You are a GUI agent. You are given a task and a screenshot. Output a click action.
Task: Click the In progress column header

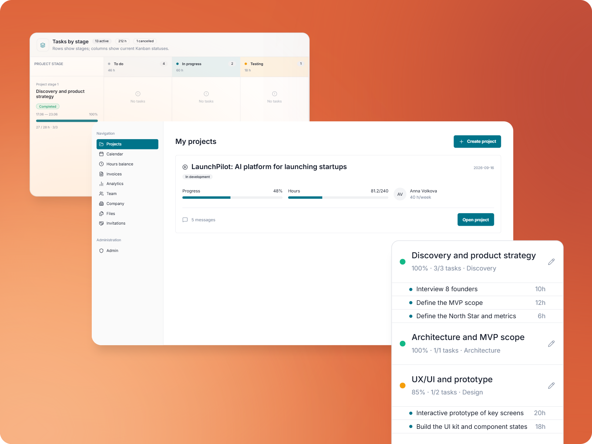click(x=206, y=67)
